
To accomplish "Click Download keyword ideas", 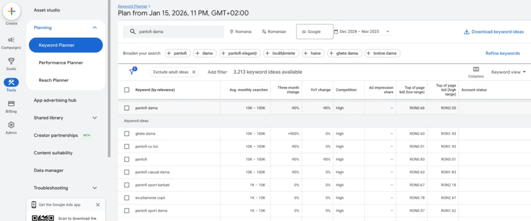I will 494,32.
